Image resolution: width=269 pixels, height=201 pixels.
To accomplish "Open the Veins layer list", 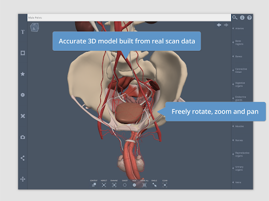I will click(237, 182).
